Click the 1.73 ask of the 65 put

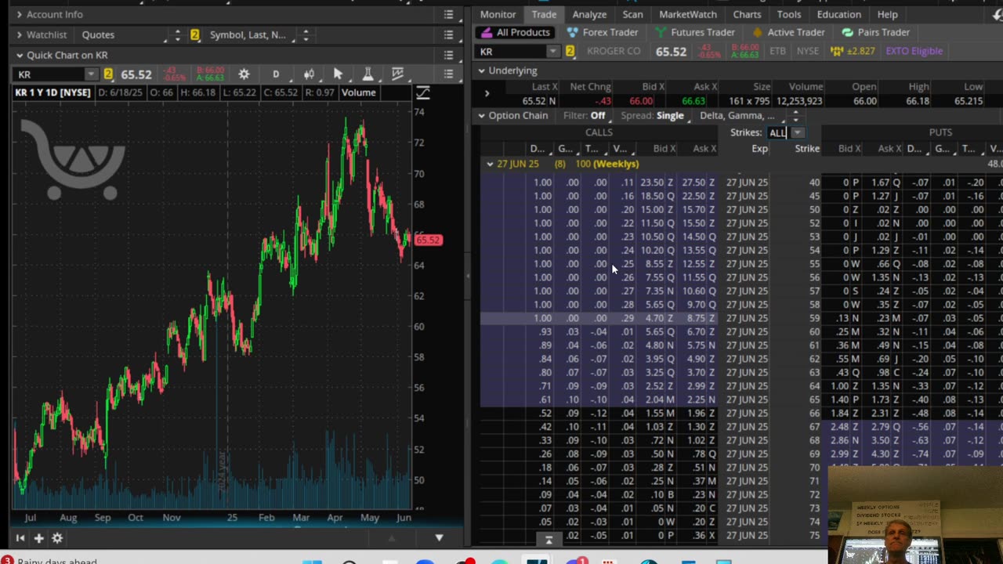click(880, 399)
